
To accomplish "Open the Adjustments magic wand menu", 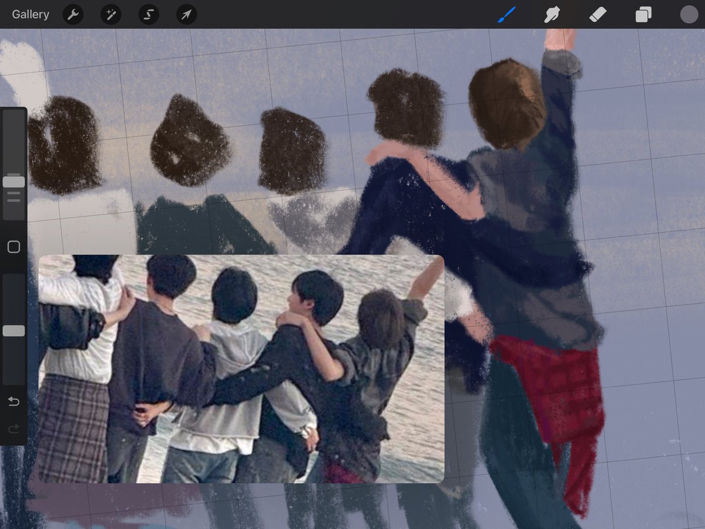I will pos(111,15).
